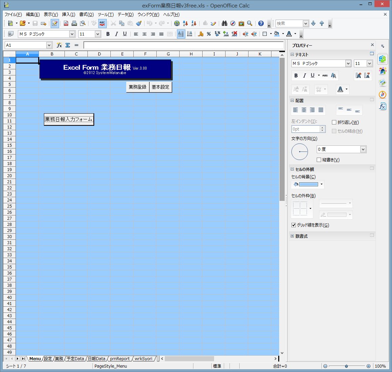Click the Hyperlink globe toolbar icon
The width and height of the screenshot is (392, 372).
(177, 24)
